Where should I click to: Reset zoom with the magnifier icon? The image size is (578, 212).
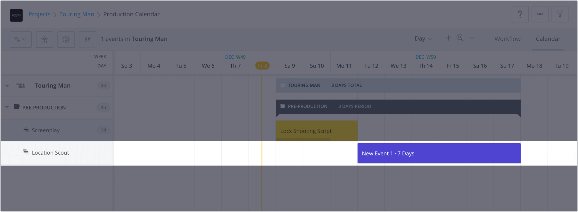coord(460,38)
